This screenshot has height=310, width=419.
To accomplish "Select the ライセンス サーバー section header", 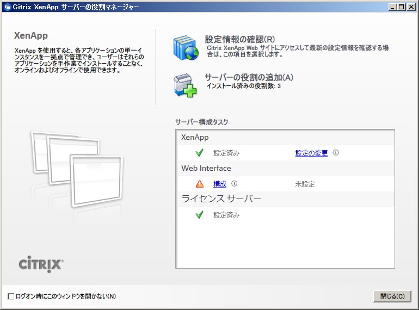I will coord(221,199).
